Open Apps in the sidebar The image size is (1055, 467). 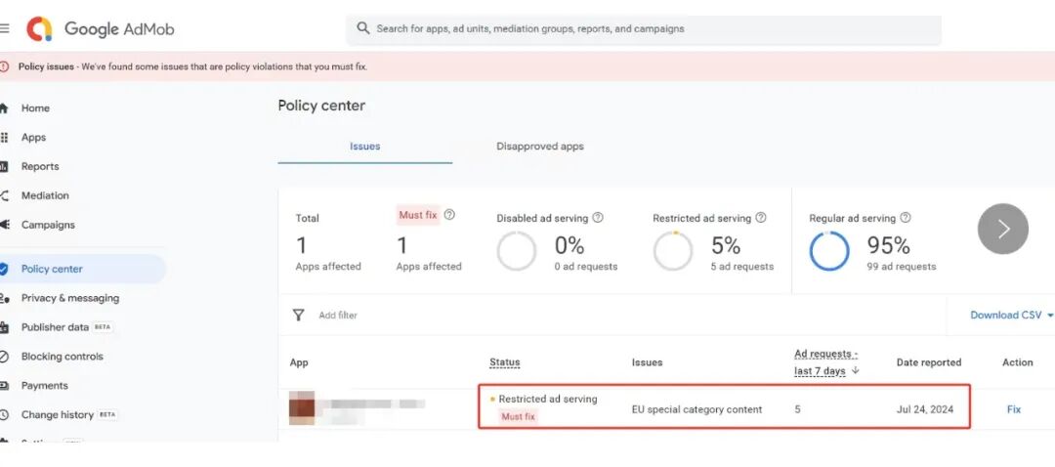[33, 138]
